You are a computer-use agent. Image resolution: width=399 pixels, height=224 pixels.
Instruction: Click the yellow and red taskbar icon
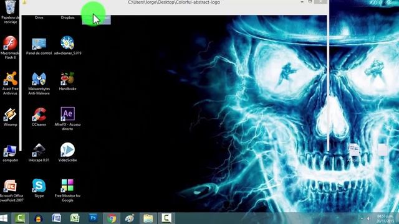(38, 218)
